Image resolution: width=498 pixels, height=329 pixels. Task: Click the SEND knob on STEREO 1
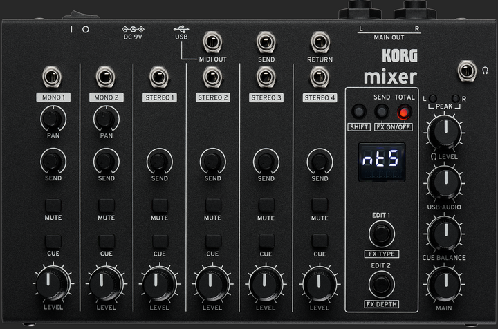pyautogui.click(x=160, y=161)
